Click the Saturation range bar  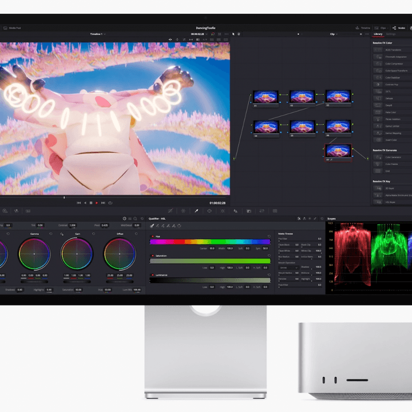210,261
